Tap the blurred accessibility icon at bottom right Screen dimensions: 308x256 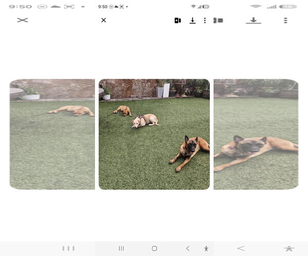(289, 249)
